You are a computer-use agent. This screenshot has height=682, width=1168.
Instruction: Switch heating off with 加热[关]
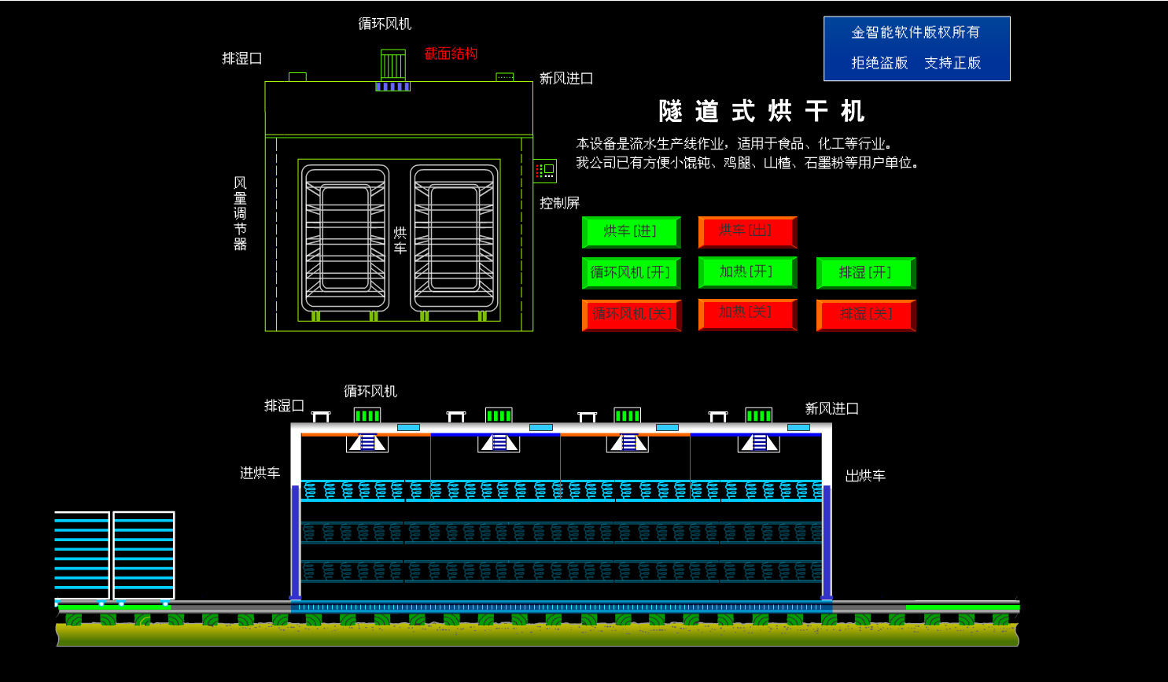click(747, 315)
